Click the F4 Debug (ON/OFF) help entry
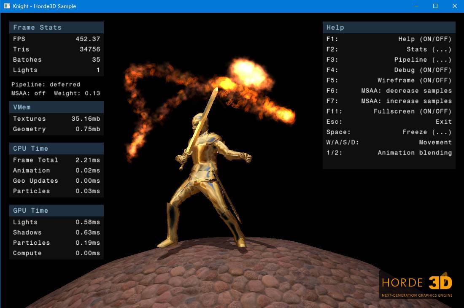The width and height of the screenshot is (464, 308). [x=389, y=70]
